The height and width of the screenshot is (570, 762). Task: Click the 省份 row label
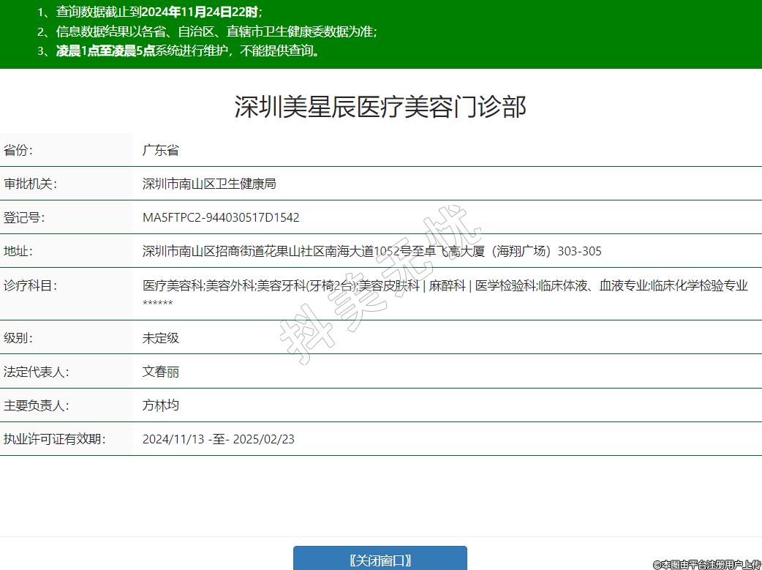[x=19, y=151]
